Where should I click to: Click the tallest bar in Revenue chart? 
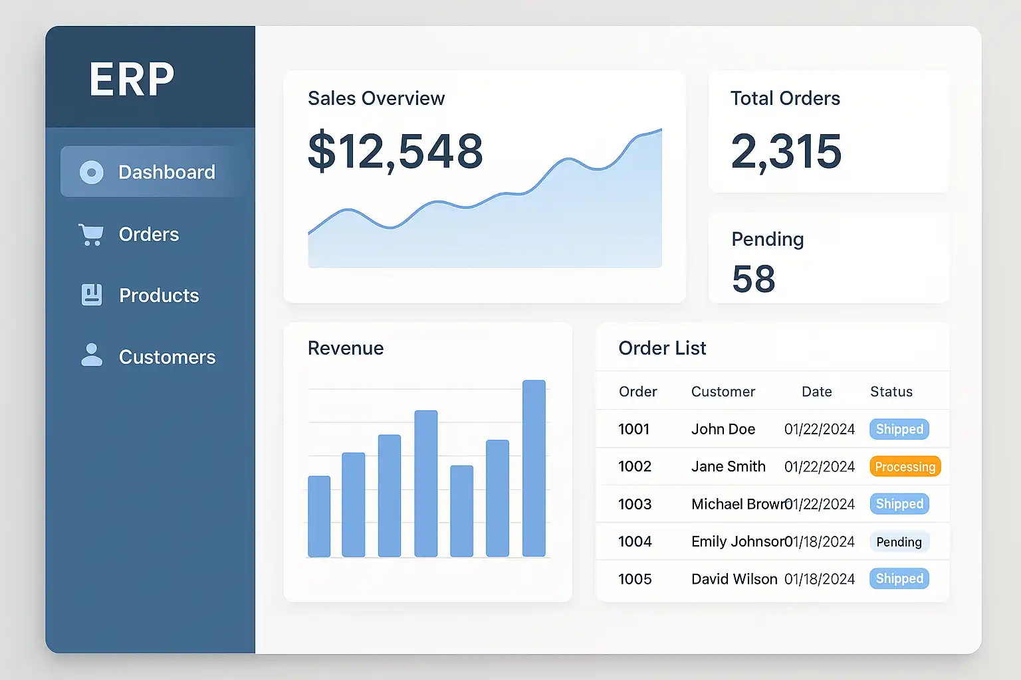tap(534, 468)
